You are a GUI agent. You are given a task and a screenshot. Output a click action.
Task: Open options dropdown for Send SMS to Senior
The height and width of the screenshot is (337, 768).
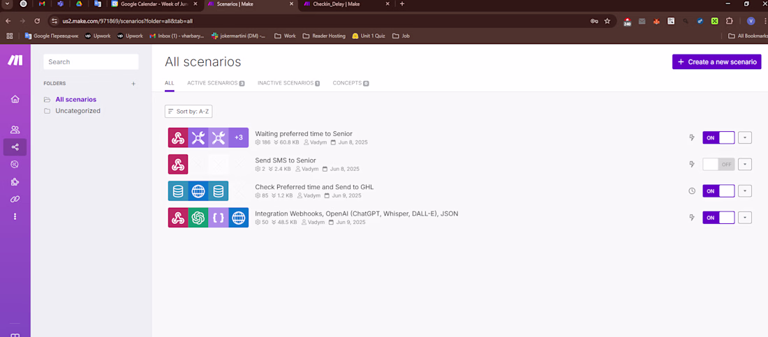[x=744, y=164]
